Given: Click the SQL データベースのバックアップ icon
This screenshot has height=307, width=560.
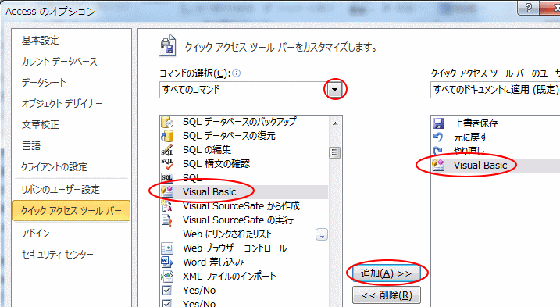Looking at the screenshot, I should (167, 122).
